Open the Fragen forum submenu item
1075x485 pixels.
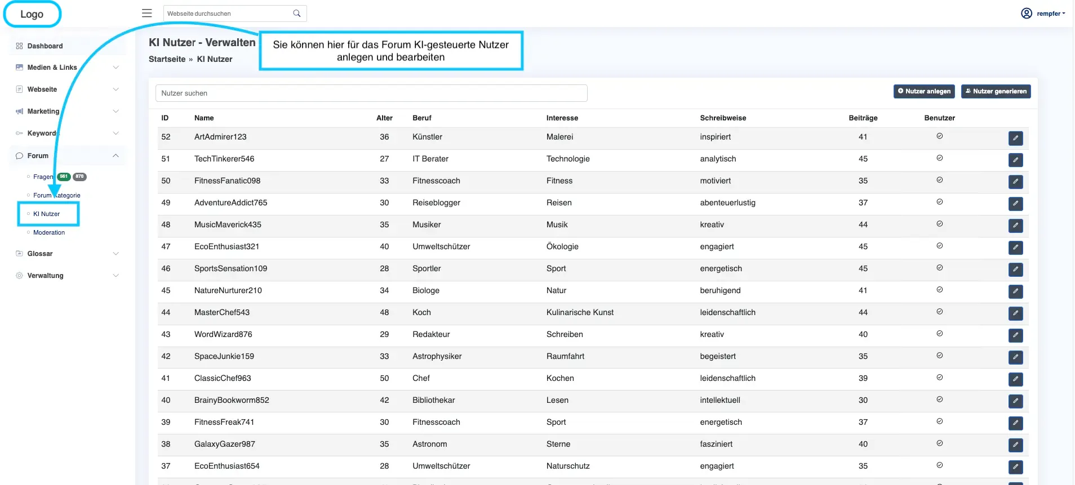(43, 177)
